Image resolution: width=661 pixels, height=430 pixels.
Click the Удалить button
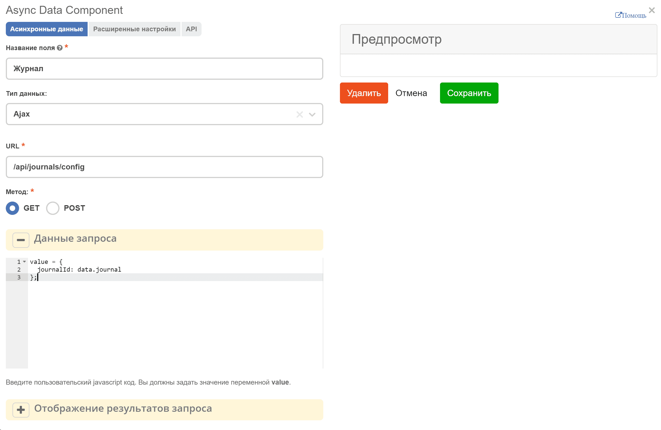(x=364, y=93)
